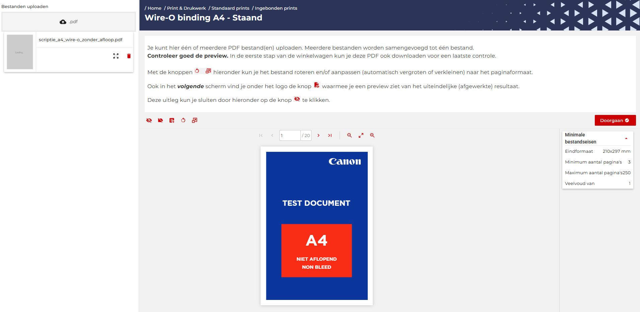Click the add page icon in the toolbar

tap(172, 120)
